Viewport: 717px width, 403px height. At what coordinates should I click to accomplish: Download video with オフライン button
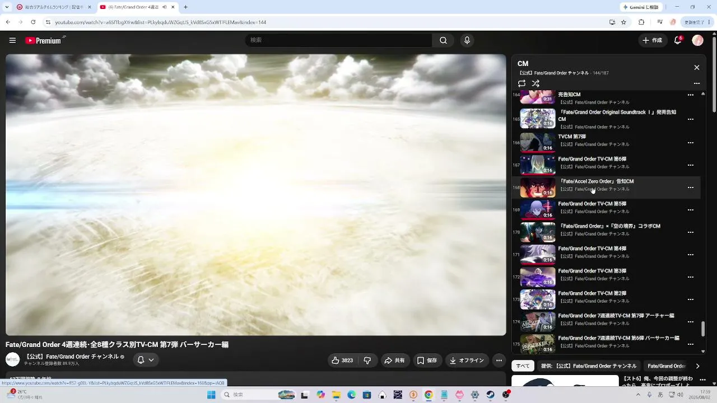coord(467,360)
